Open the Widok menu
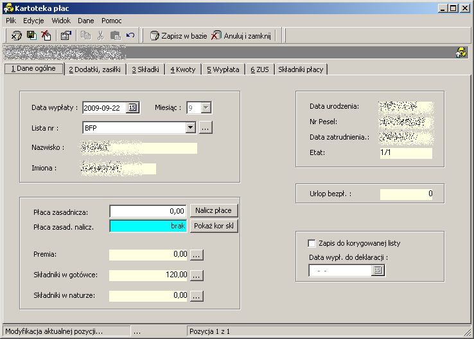 pos(61,21)
